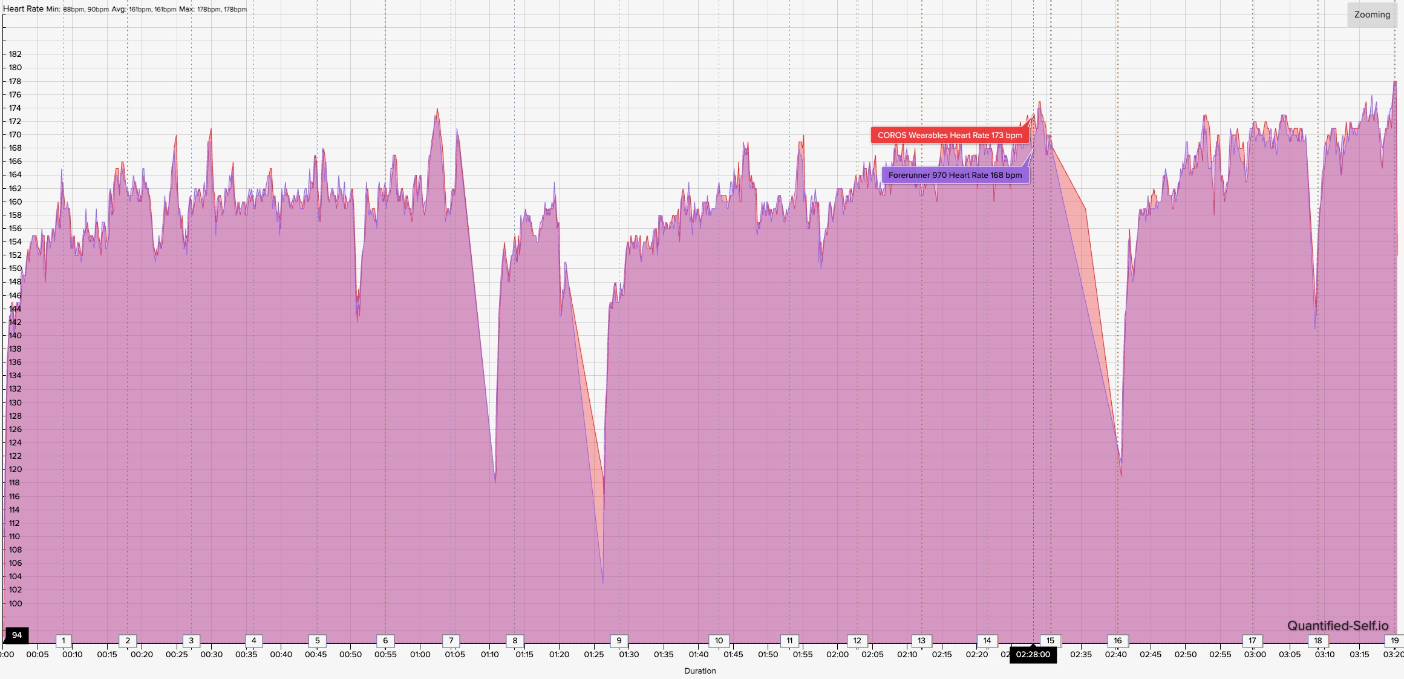1404x679 pixels.
Task: Select lap marker 18
Action: point(1317,640)
